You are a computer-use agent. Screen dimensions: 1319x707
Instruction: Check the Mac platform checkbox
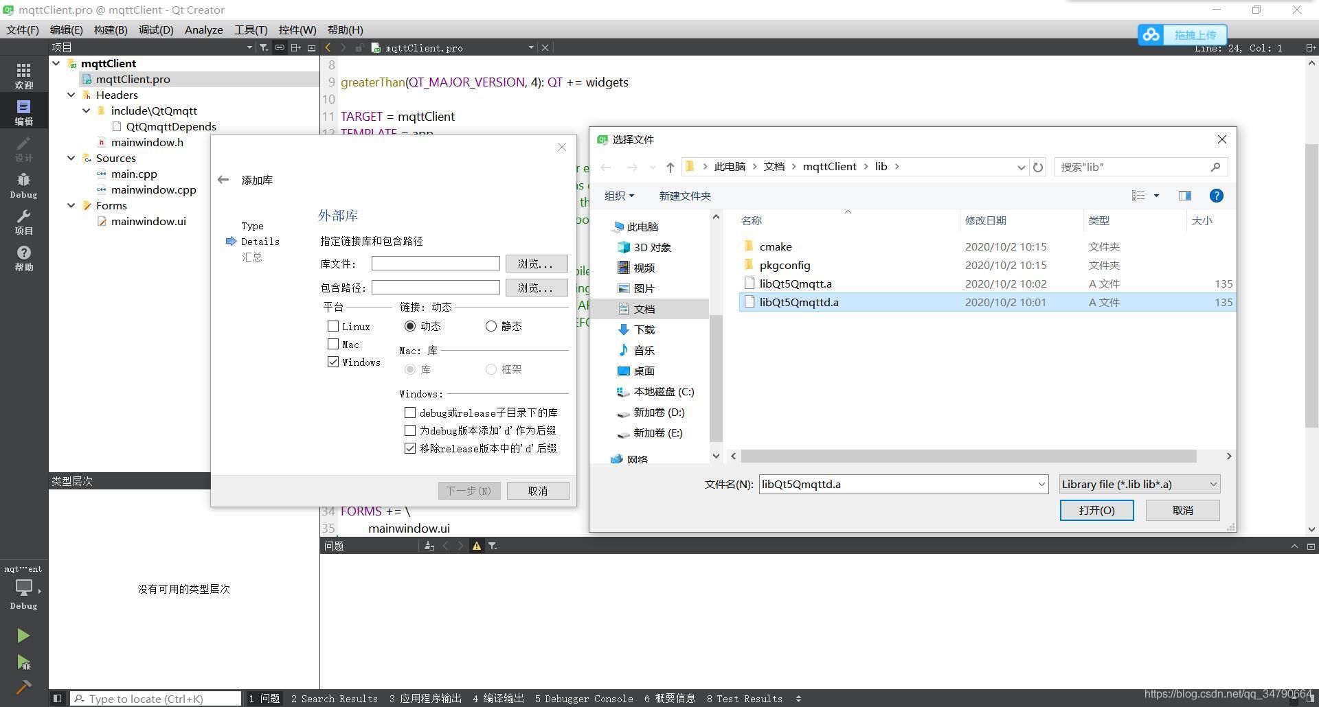pyautogui.click(x=333, y=344)
